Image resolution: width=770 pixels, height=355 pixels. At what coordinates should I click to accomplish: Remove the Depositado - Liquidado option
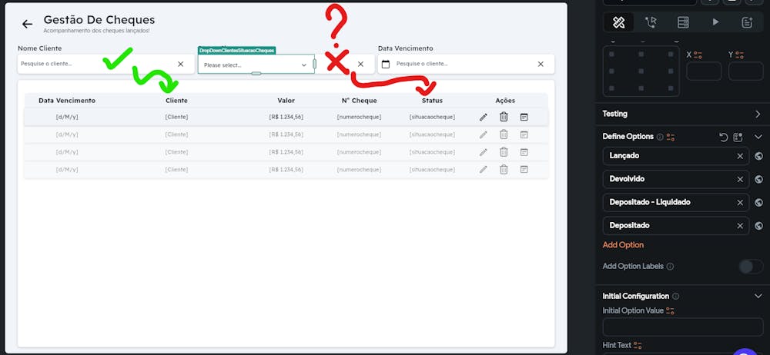click(740, 203)
